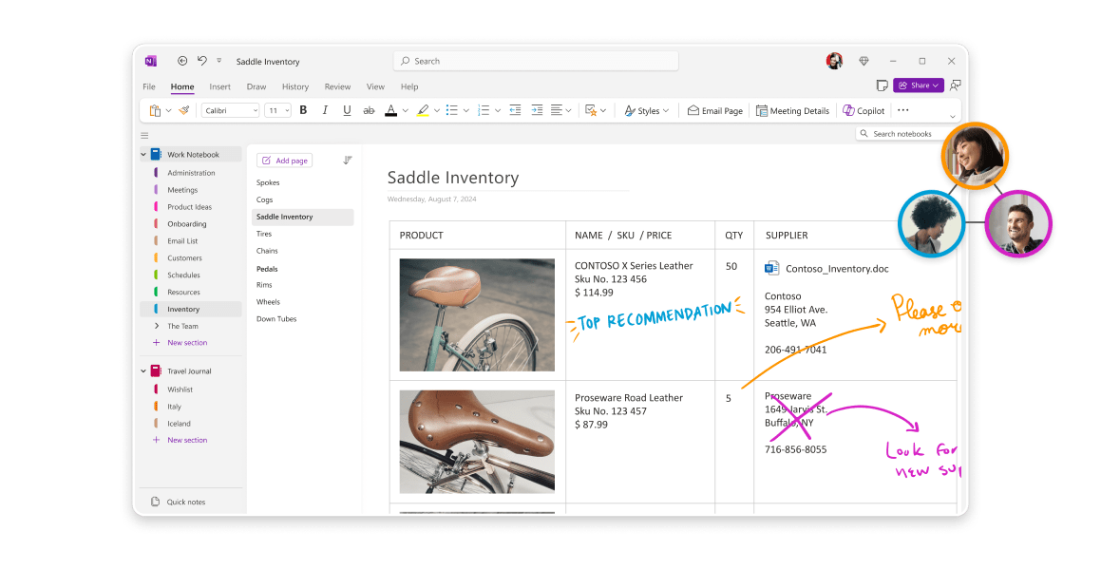Click the Paste clipboard icon
Image resolution: width=1101 pixels, height=570 pixels.
coord(155,110)
